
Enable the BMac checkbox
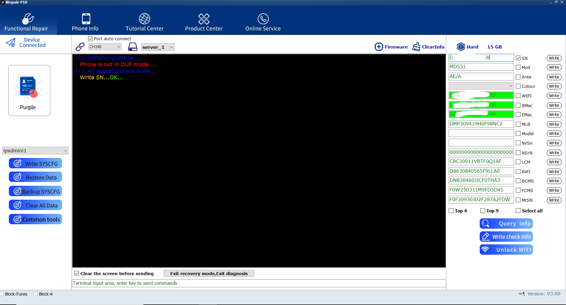pyautogui.click(x=518, y=105)
